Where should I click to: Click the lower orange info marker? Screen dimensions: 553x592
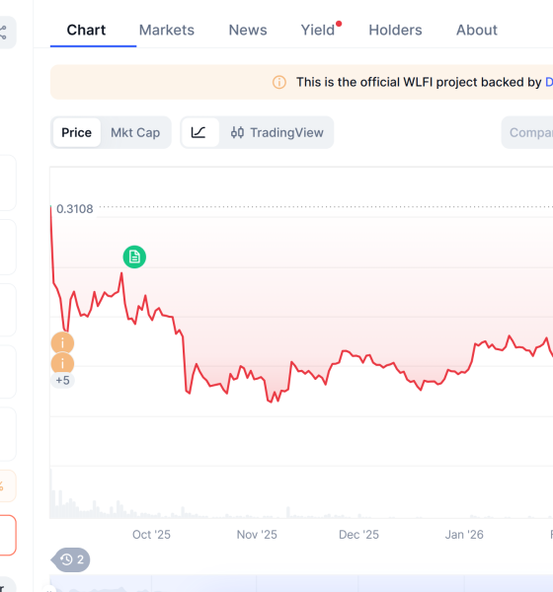pos(62,363)
